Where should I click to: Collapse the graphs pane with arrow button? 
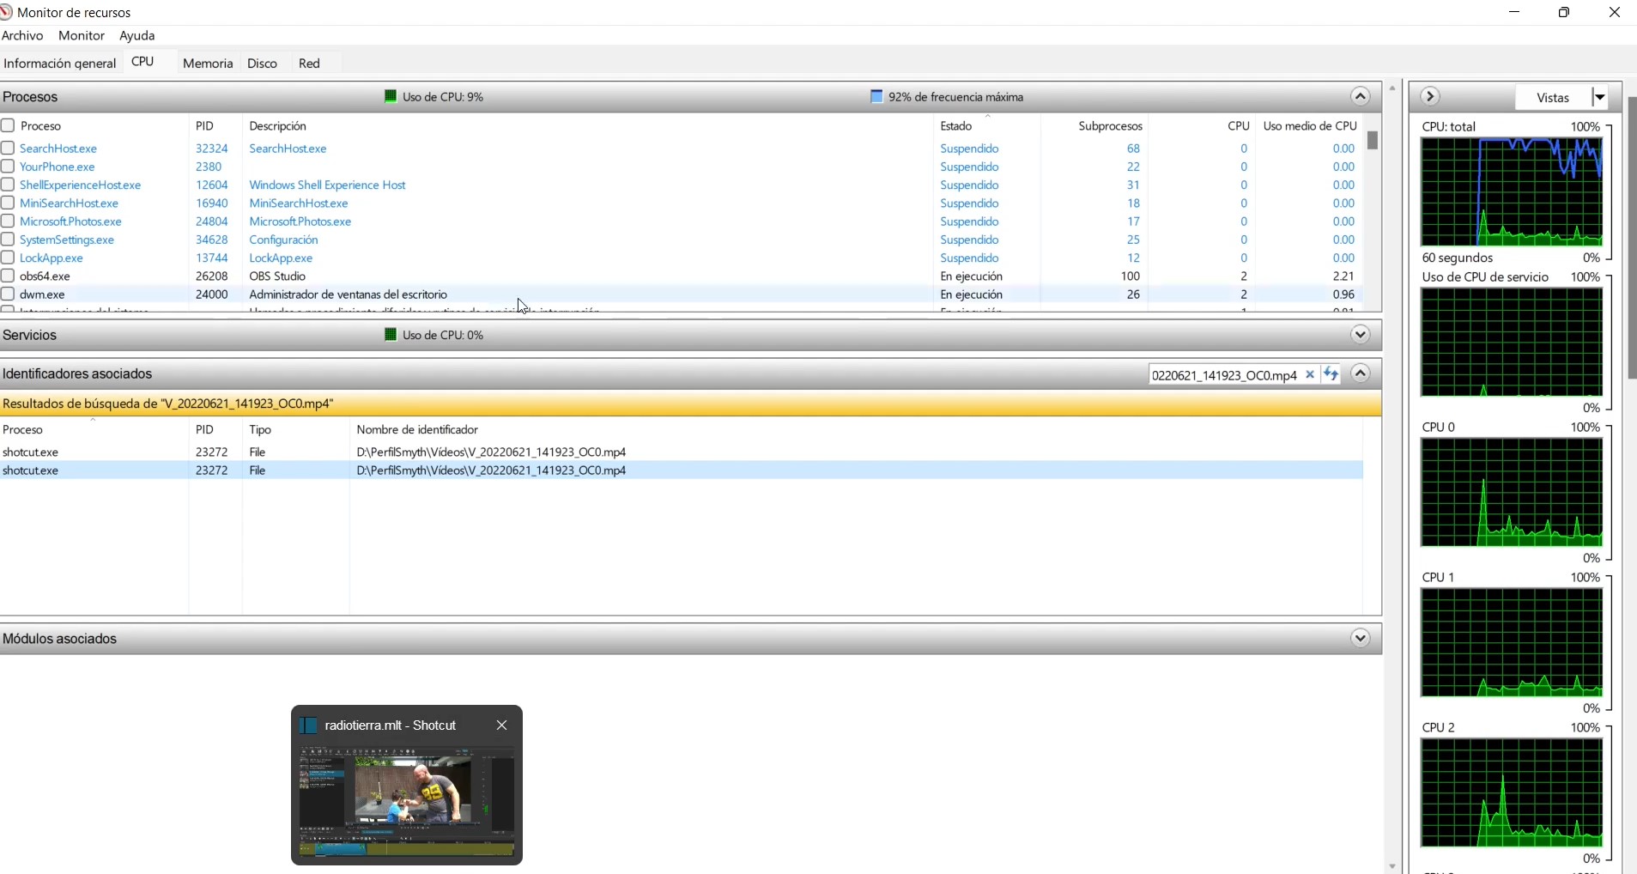pos(1430,97)
